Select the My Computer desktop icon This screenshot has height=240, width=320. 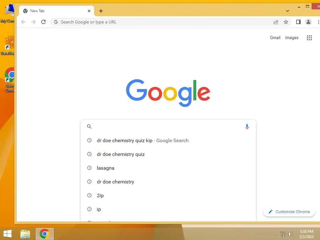pyautogui.click(x=7, y=13)
